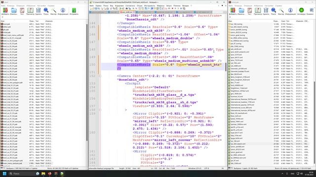This screenshot has width=316, height=177.
Task: Open Кодировки menu in Notepad++
Action: tap(119, 5)
